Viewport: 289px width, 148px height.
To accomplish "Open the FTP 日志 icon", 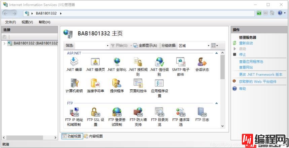I will pyautogui.click(x=202, y=112).
